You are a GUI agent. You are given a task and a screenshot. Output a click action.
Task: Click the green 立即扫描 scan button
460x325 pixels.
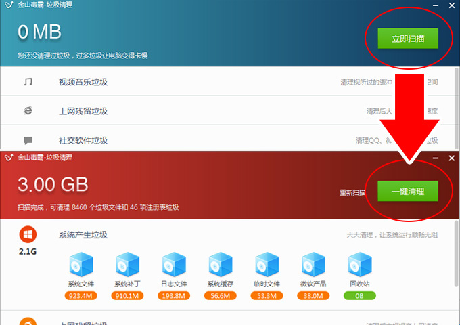[408, 38]
